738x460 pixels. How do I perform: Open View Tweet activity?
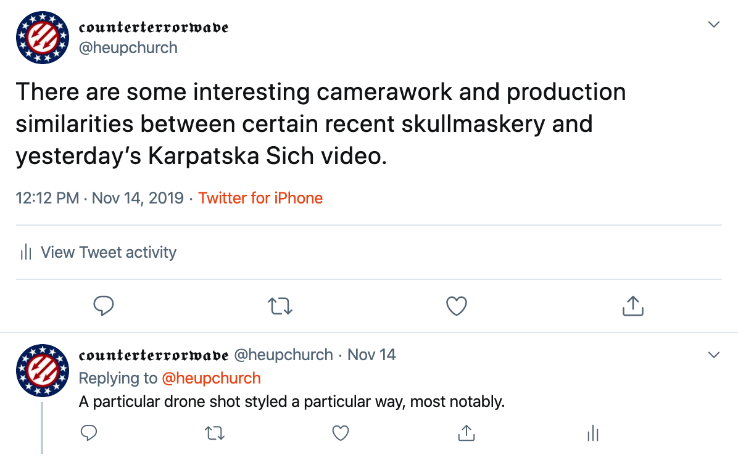point(98,253)
